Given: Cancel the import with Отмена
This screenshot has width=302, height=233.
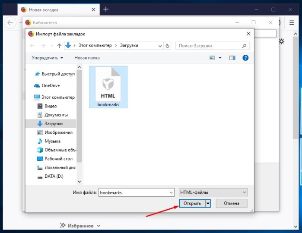Looking at the screenshot, I should point(232,203).
